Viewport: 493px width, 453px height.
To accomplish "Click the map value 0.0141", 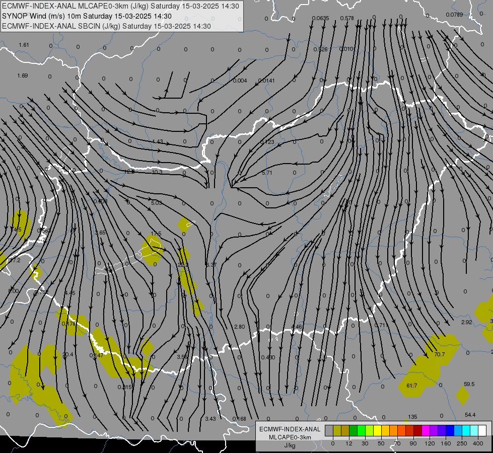I will (x=266, y=81).
